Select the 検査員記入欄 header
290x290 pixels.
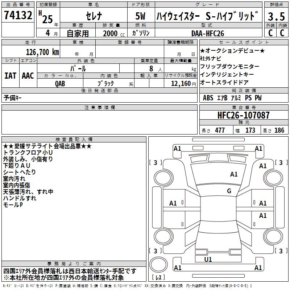pyautogui.click(x=74, y=140)
